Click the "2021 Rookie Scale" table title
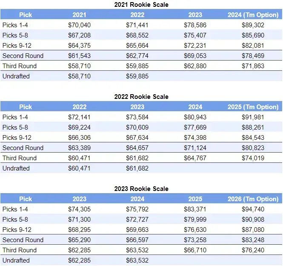The image size is (283, 266). 141,5
